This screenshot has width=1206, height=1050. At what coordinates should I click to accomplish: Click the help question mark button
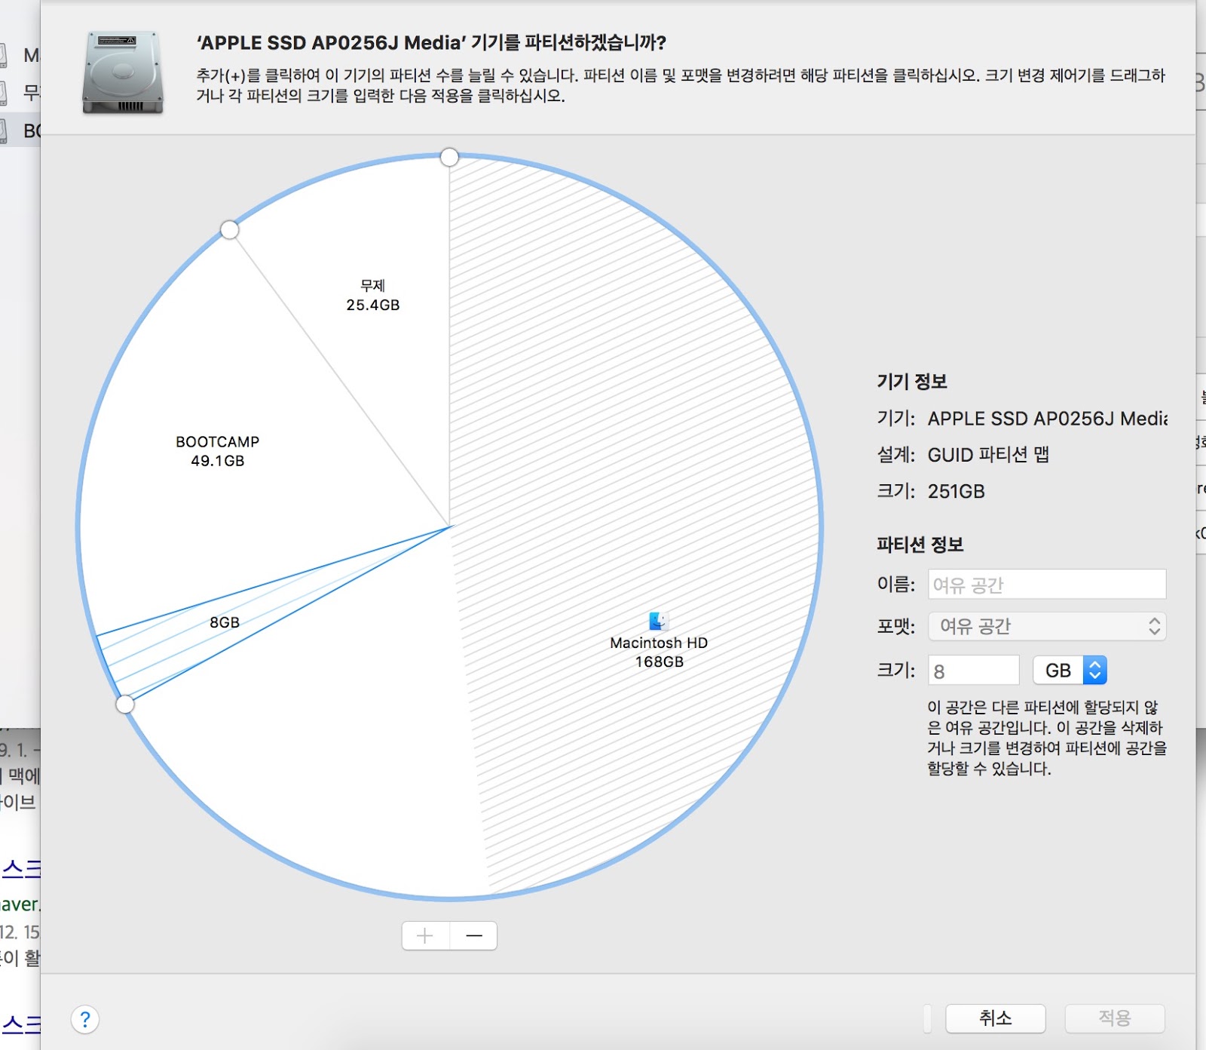(x=85, y=1020)
